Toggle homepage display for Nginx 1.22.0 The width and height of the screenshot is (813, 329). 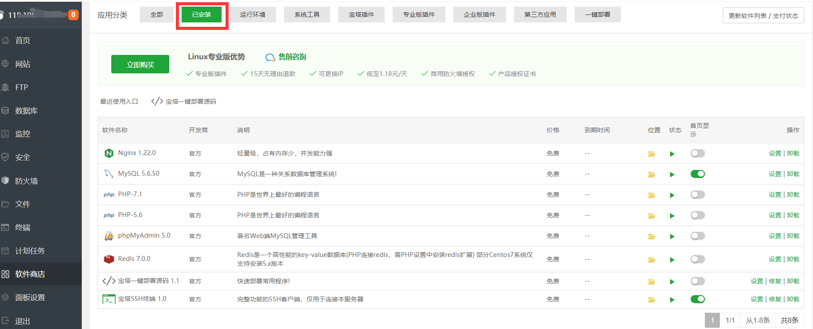click(x=697, y=153)
